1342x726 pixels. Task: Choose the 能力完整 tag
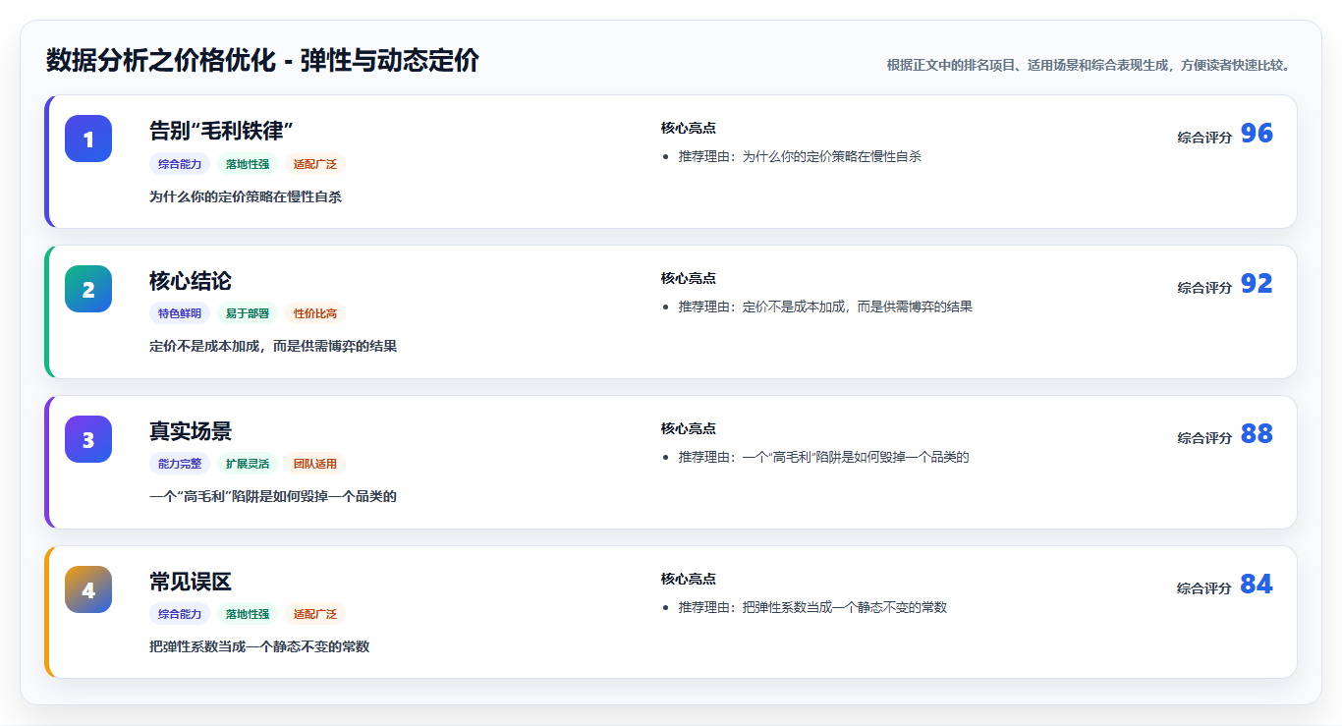pos(180,464)
